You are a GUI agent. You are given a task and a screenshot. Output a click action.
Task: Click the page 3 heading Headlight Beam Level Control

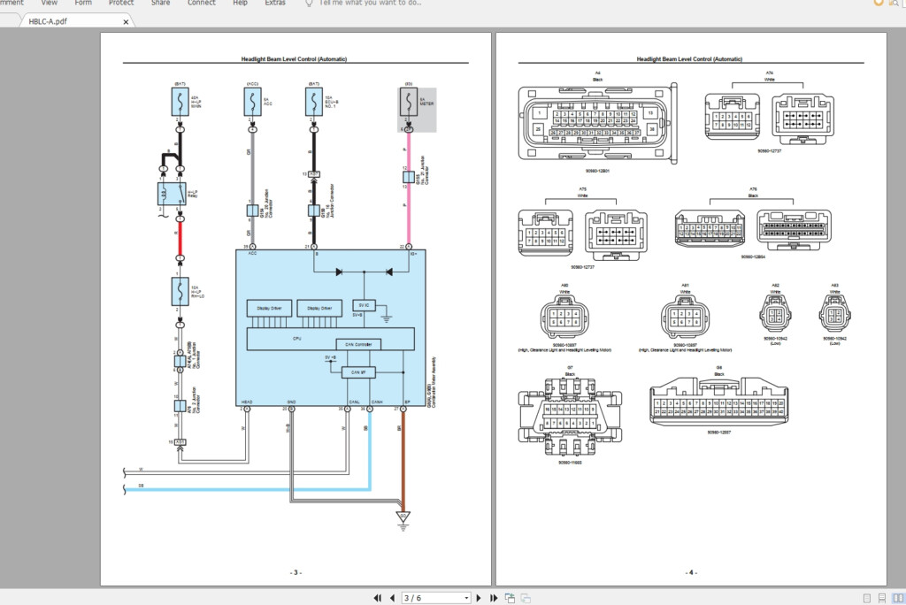point(294,59)
